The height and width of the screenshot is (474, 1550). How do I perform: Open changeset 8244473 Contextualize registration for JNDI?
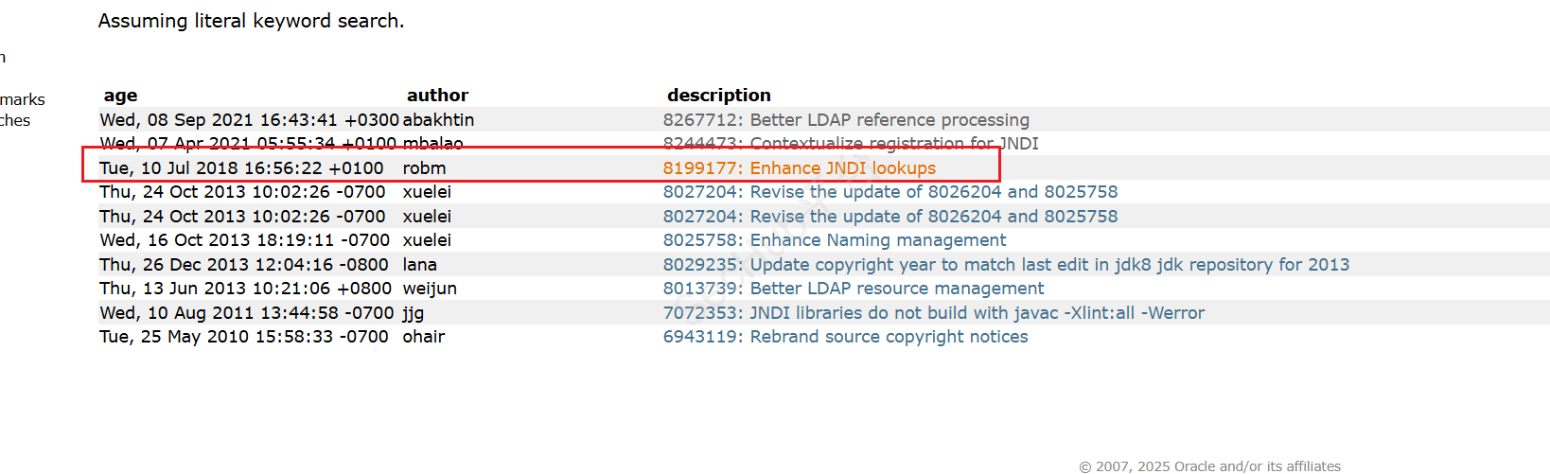point(850,144)
